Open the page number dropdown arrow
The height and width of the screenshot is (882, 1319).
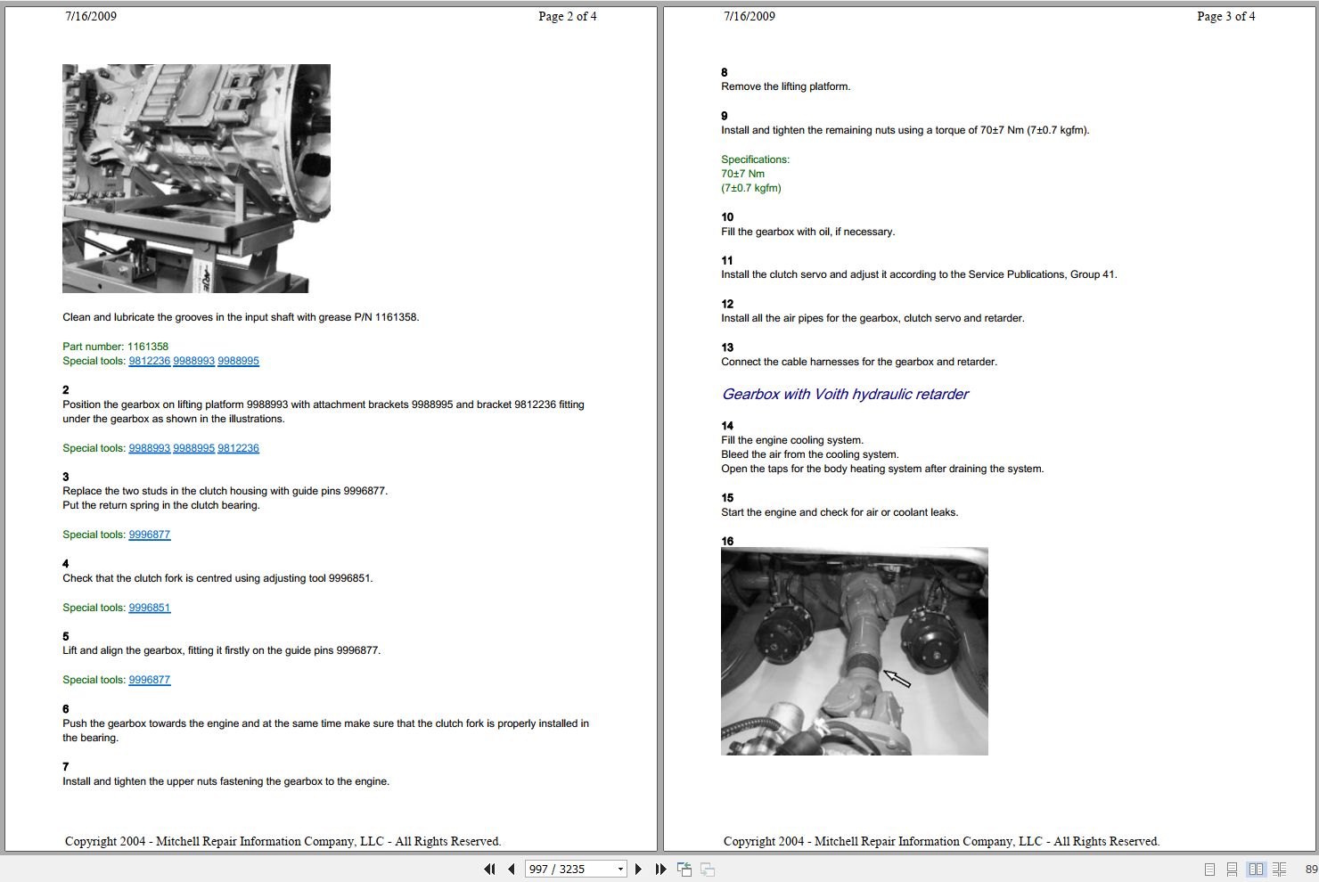coord(620,870)
